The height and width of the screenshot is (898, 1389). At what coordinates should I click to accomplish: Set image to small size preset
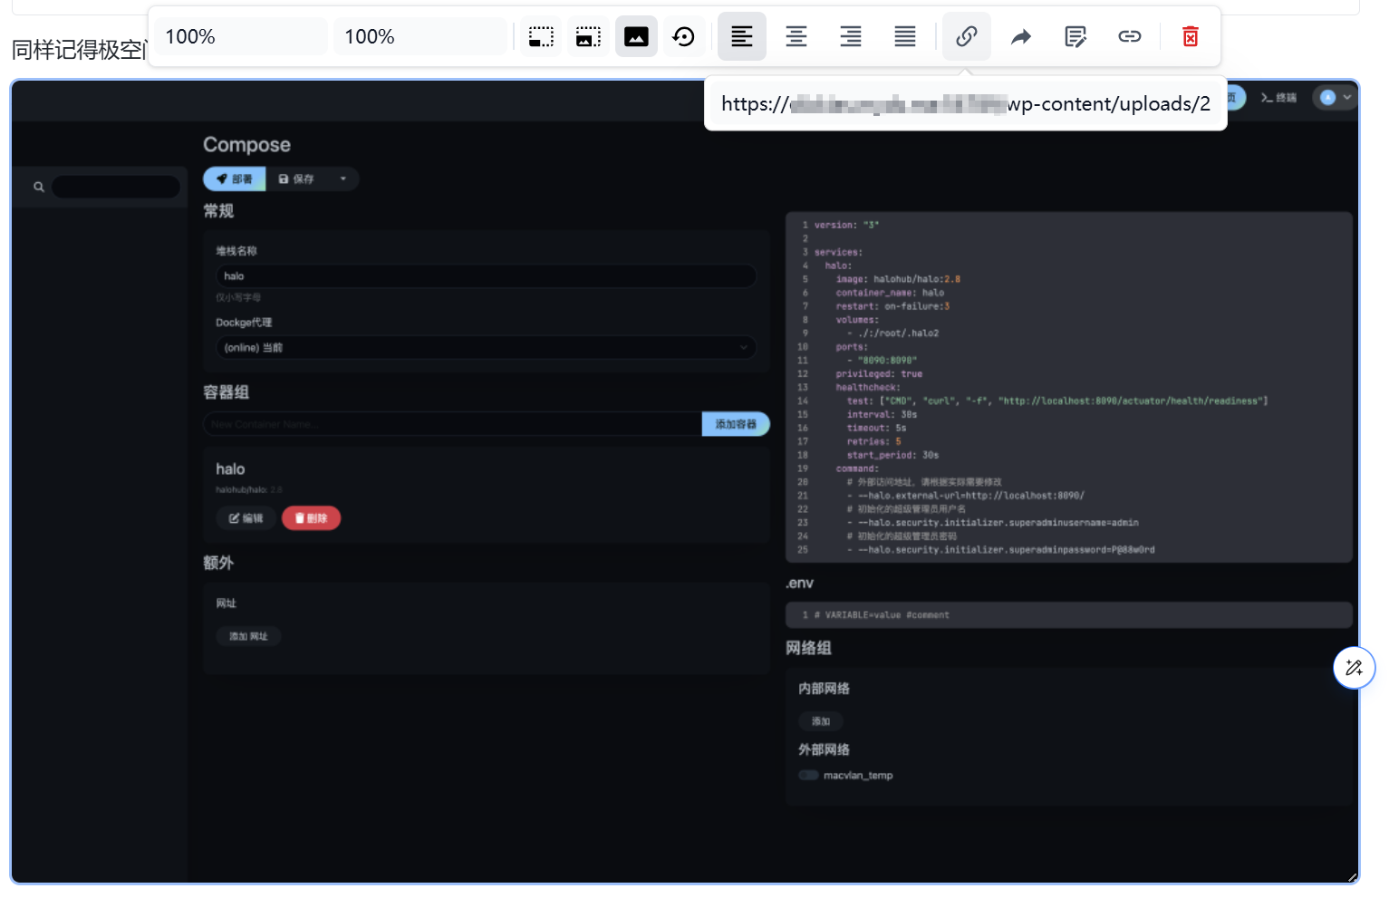pyautogui.click(x=541, y=37)
